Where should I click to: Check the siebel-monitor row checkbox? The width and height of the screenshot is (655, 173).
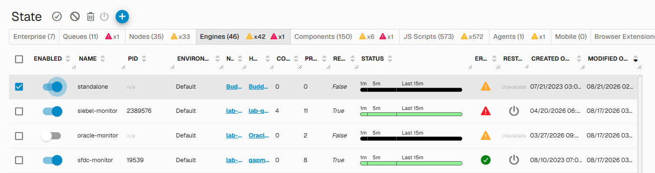(19, 111)
